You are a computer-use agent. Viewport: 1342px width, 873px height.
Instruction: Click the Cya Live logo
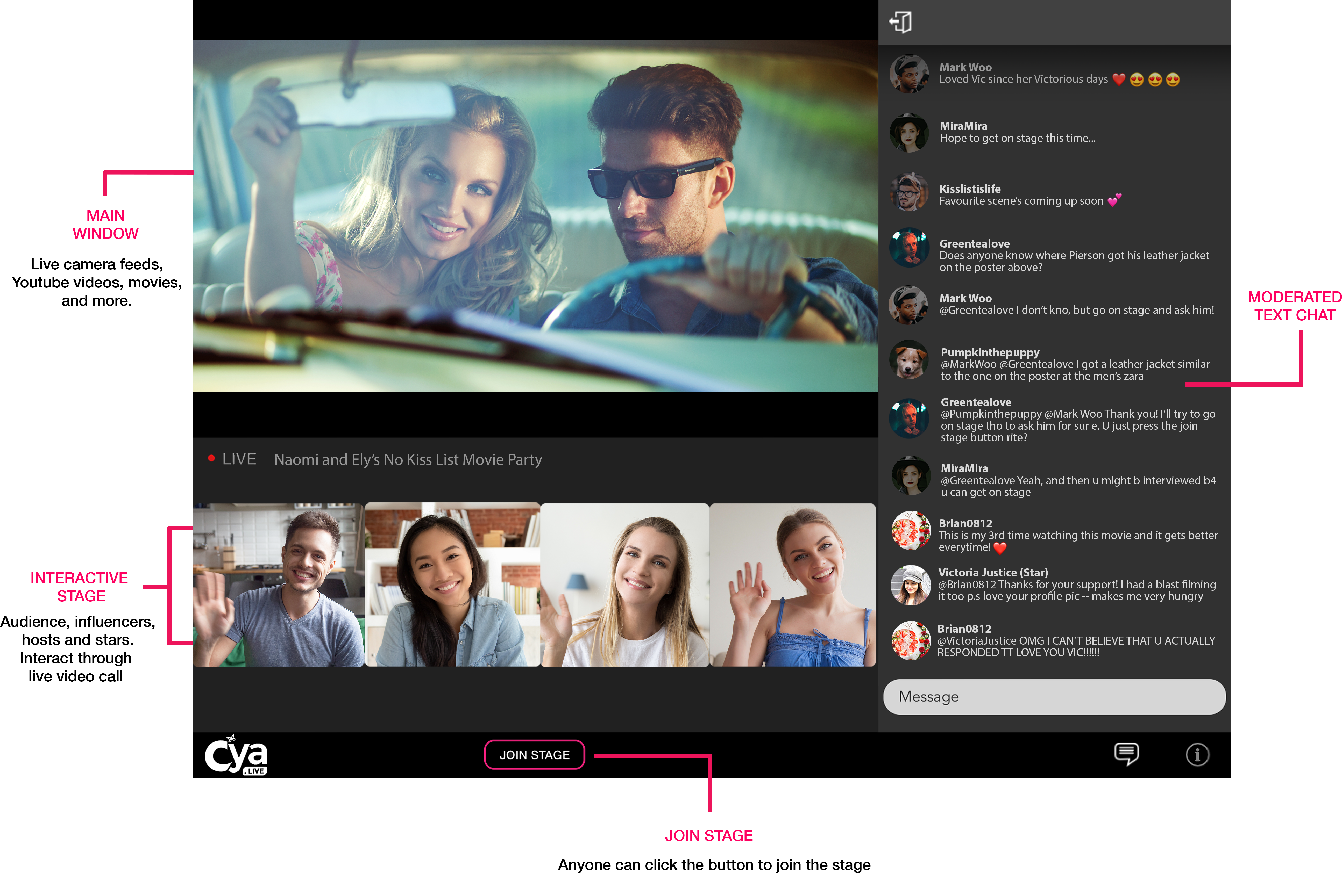click(x=236, y=755)
